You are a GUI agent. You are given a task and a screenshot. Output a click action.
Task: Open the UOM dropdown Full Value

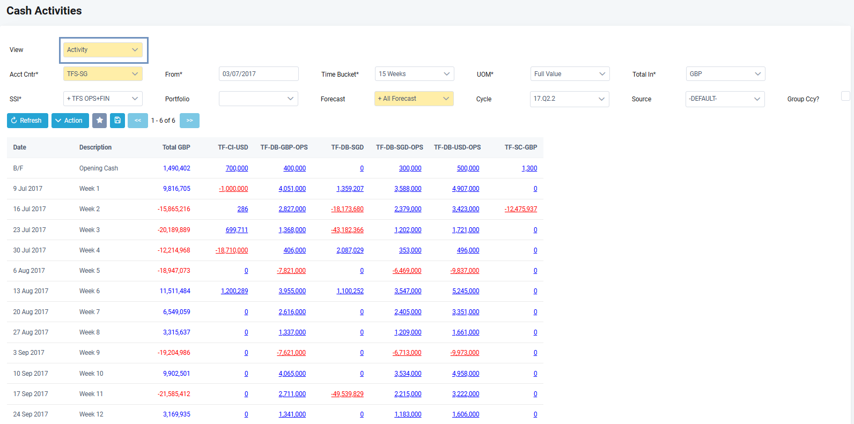point(570,74)
